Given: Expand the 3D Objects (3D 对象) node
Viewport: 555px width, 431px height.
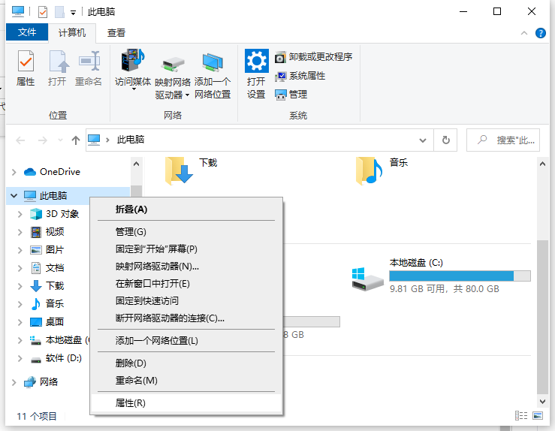Looking at the screenshot, I should click(20, 214).
